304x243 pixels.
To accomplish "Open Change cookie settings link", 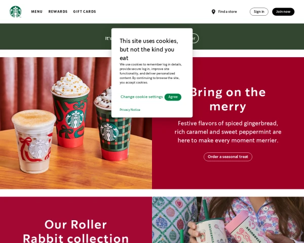I will (141, 97).
